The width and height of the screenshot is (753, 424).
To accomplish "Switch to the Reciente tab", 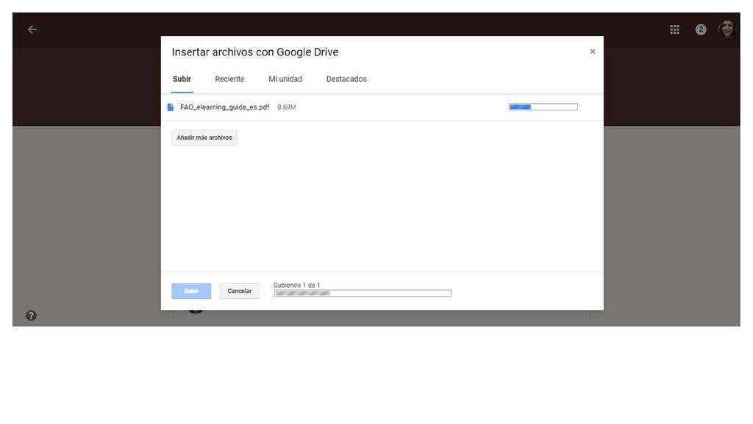I will point(229,79).
